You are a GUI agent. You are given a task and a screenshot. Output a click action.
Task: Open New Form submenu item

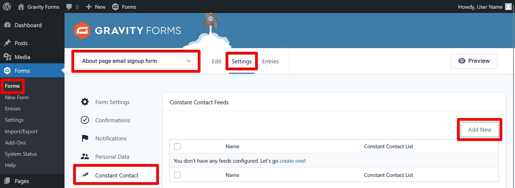coord(17,97)
